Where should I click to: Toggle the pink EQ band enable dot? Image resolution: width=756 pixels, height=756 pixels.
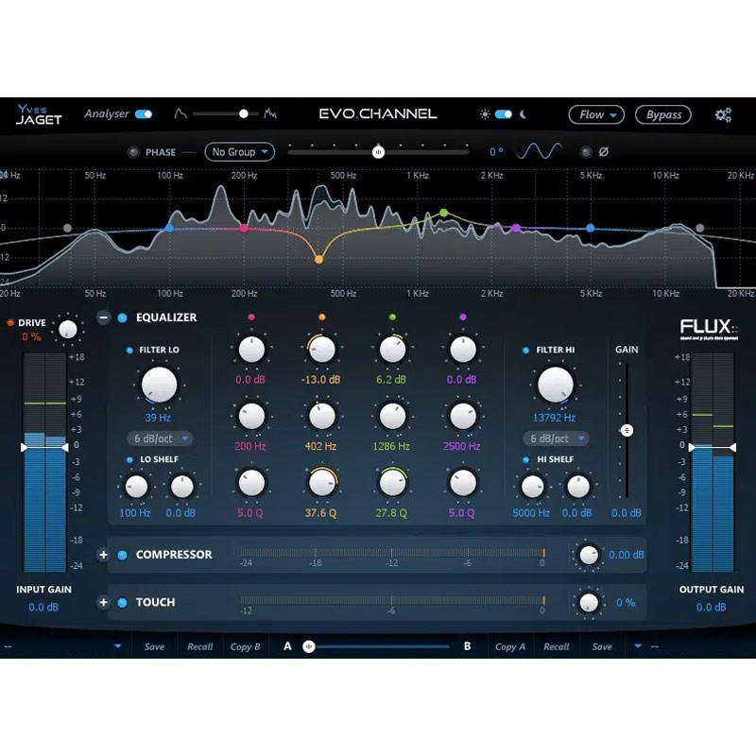[x=251, y=318]
